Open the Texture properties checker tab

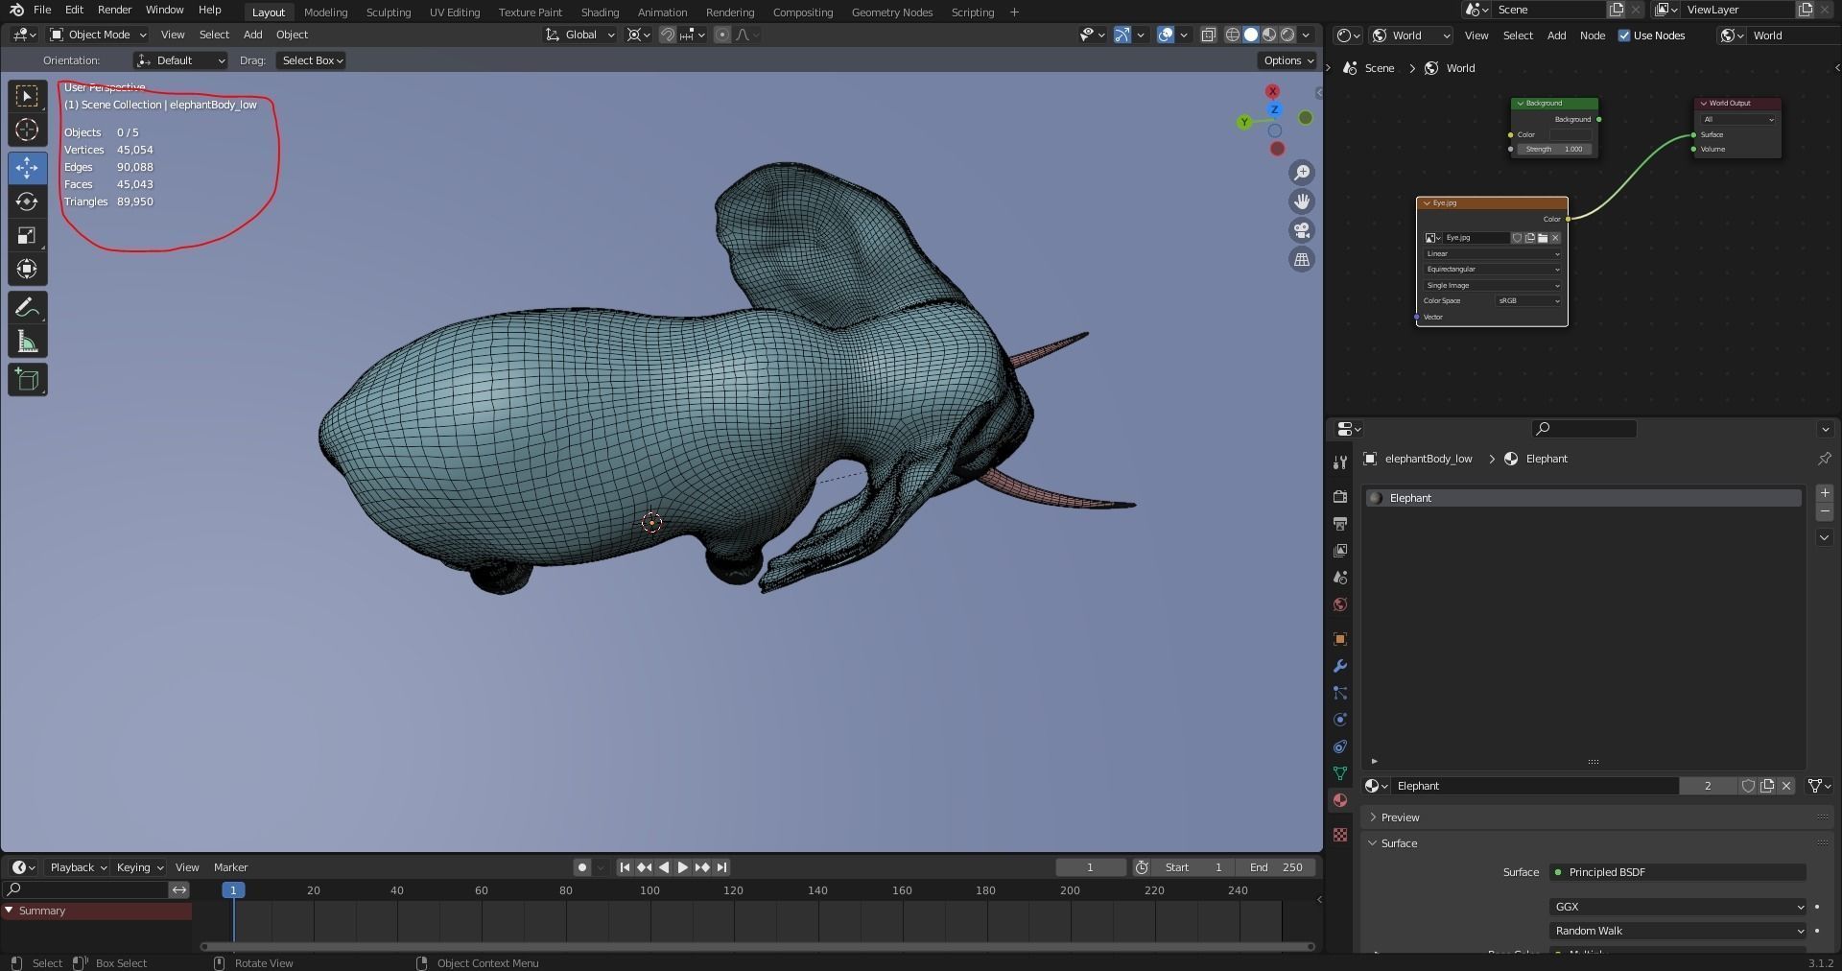point(1340,835)
